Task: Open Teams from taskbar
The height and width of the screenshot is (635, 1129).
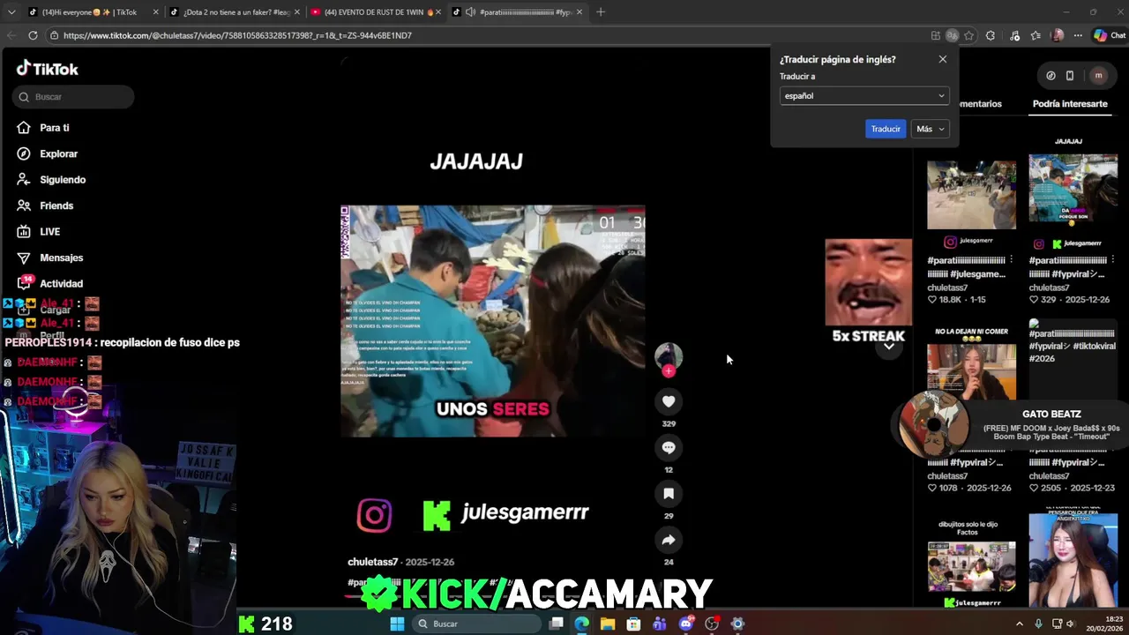Action: click(660, 624)
